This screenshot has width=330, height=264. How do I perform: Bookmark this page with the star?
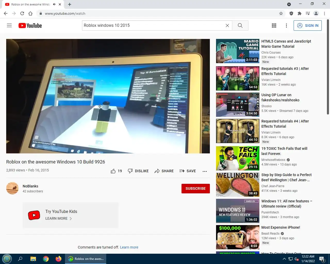pos(281,13)
